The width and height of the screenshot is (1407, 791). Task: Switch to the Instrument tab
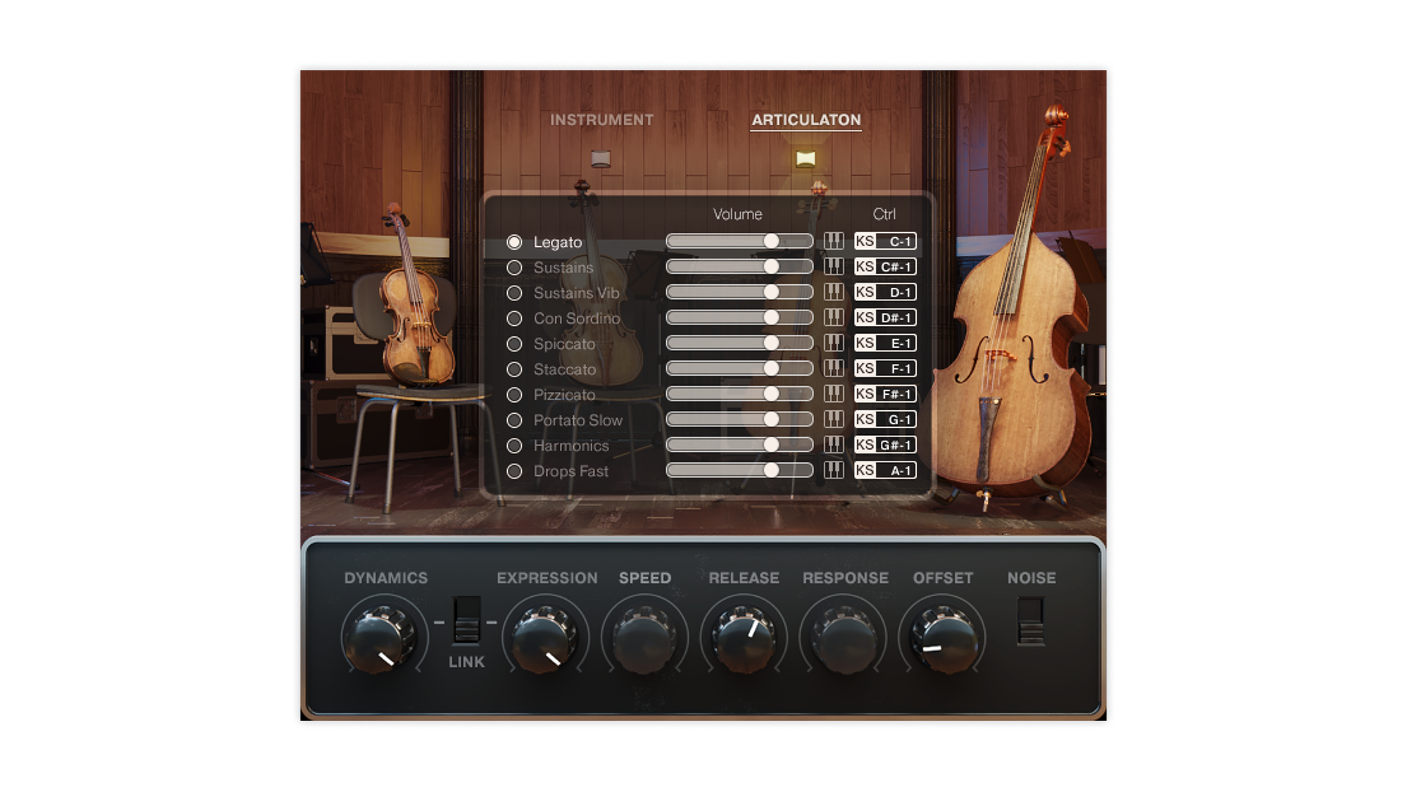tap(602, 120)
